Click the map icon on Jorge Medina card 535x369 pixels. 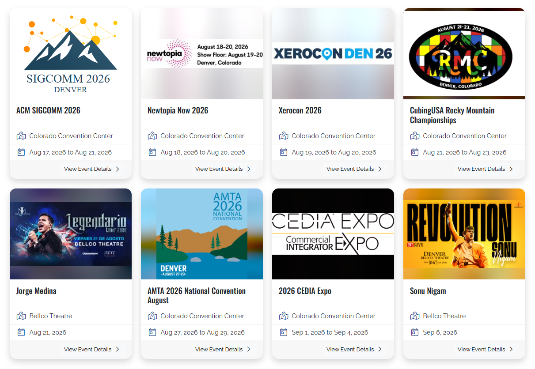pos(21,316)
